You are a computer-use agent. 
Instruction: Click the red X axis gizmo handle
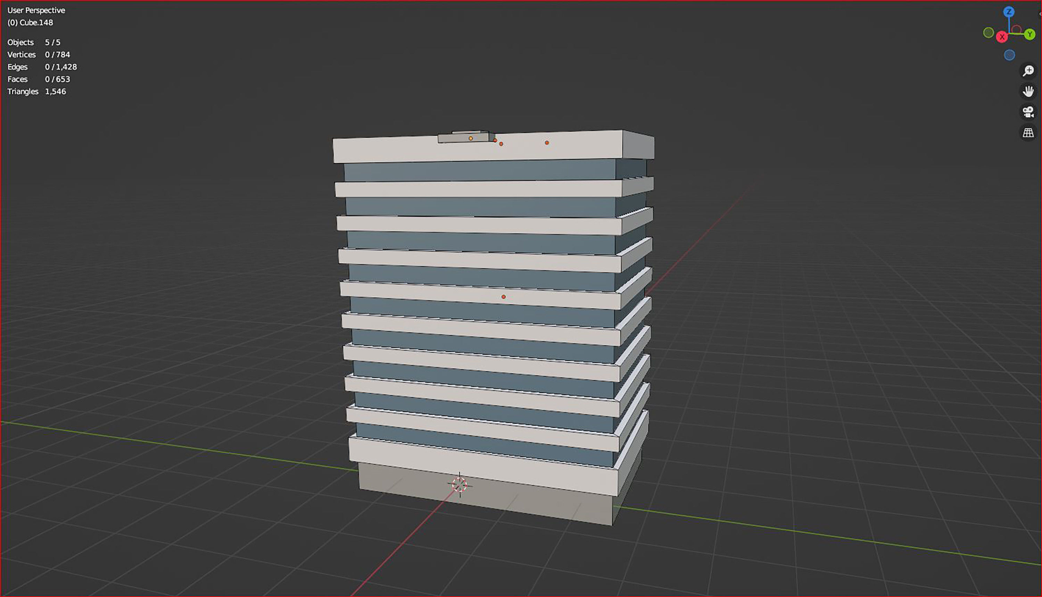(1002, 37)
